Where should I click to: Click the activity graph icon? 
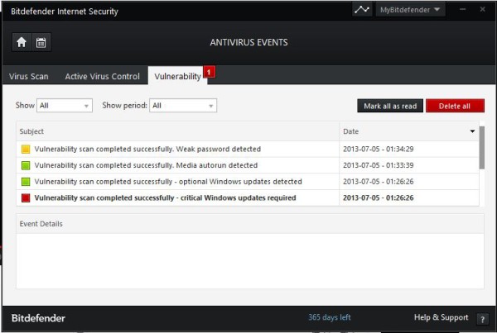click(362, 9)
